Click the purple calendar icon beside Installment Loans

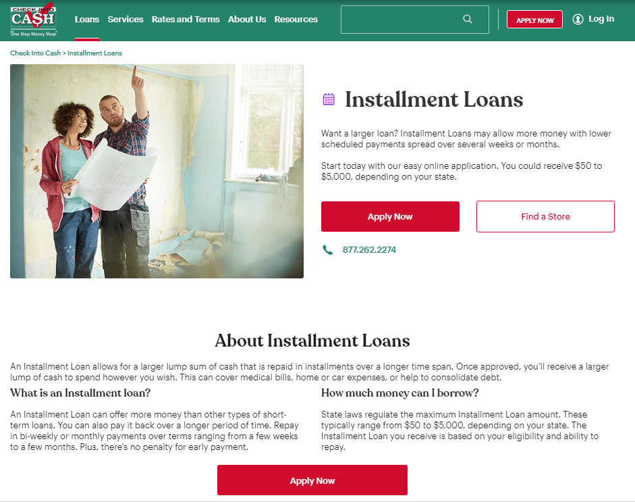point(329,99)
